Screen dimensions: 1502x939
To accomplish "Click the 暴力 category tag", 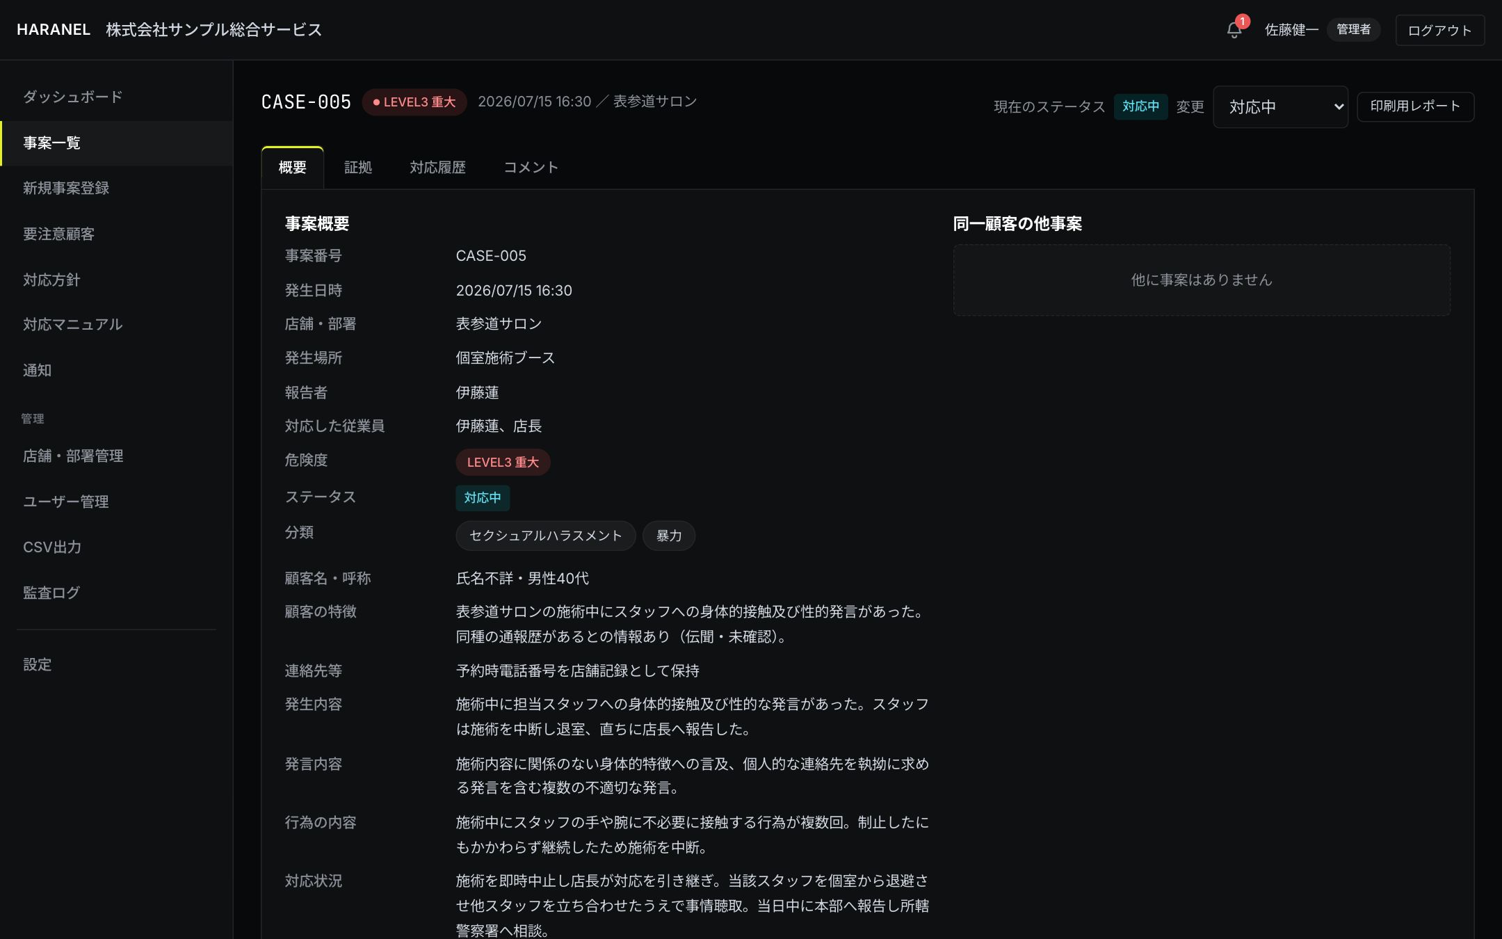I will 669,536.
